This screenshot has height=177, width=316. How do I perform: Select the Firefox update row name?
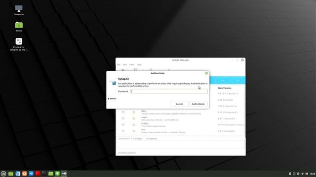[x=145, y=123]
